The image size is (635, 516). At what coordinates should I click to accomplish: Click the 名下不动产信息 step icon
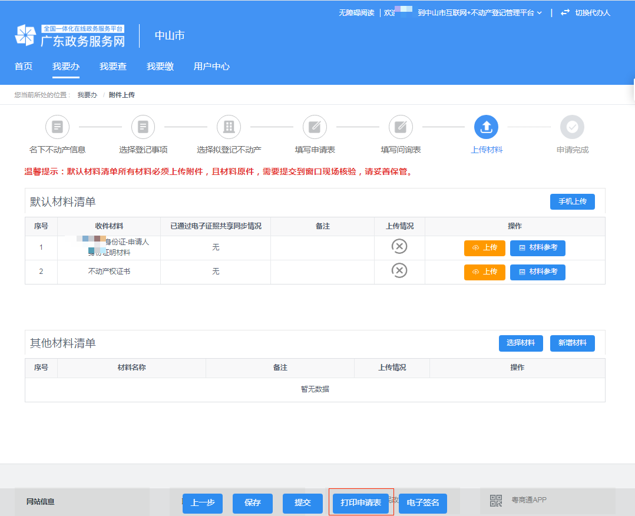coord(57,127)
